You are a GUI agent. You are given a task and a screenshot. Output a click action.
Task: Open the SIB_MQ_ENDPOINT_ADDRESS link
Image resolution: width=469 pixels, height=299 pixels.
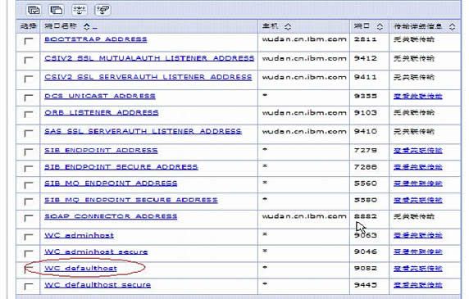(x=111, y=183)
